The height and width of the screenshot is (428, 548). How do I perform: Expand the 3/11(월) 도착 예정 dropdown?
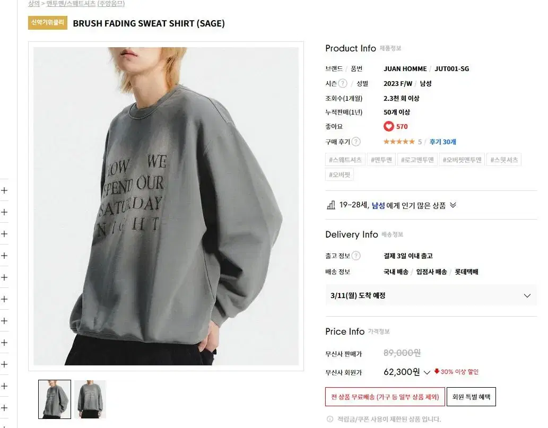(x=431, y=295)
